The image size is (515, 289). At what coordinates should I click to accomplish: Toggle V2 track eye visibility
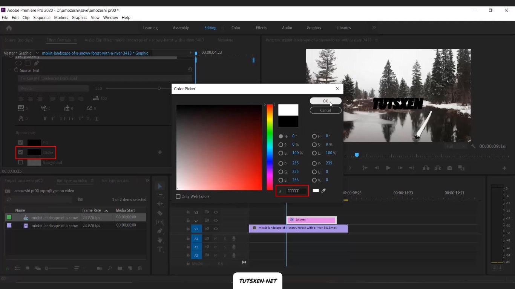coord(216,221)
